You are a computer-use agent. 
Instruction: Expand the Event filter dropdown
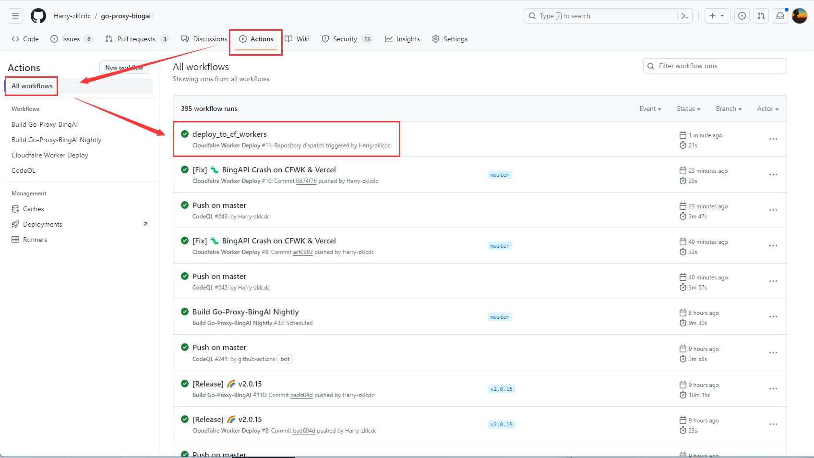(650, 108)
